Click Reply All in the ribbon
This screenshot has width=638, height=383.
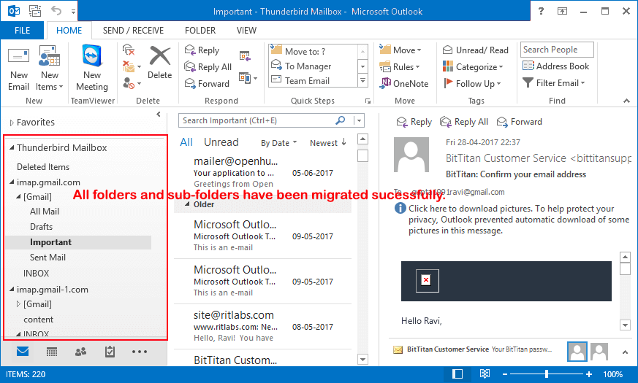tap(208, 66)
